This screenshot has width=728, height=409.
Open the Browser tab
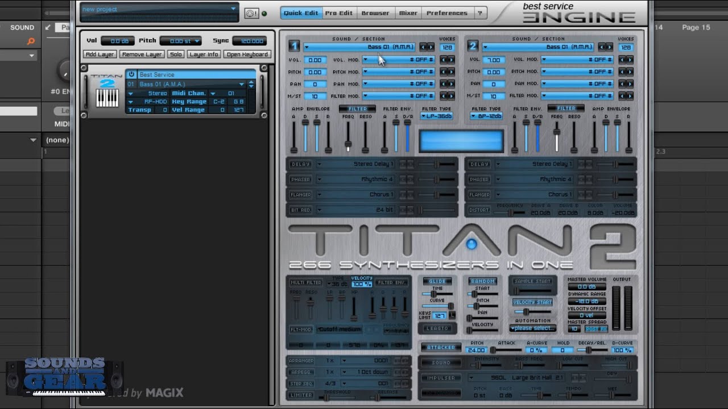pos(375,13)
